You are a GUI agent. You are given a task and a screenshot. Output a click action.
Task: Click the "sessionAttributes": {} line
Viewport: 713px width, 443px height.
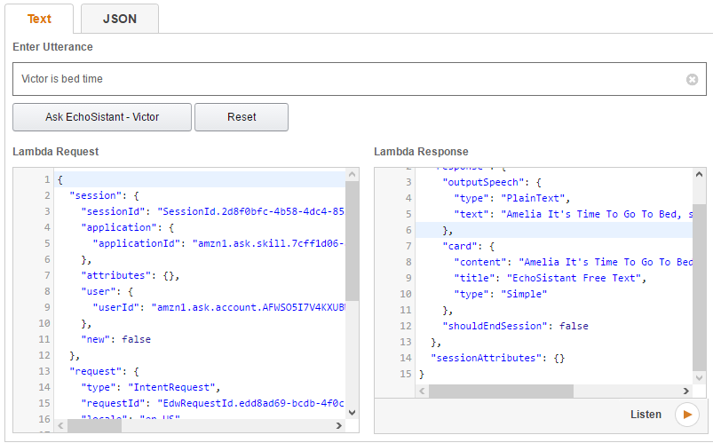pos(498,358)
